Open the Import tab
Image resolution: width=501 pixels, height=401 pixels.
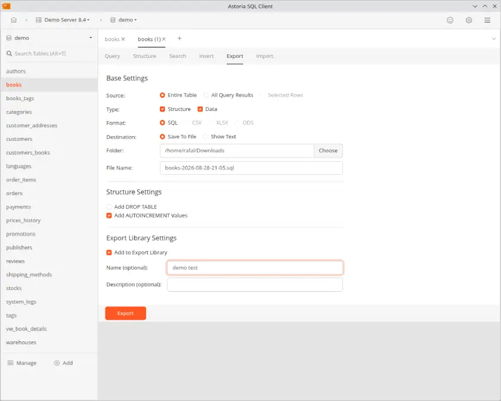265,56
